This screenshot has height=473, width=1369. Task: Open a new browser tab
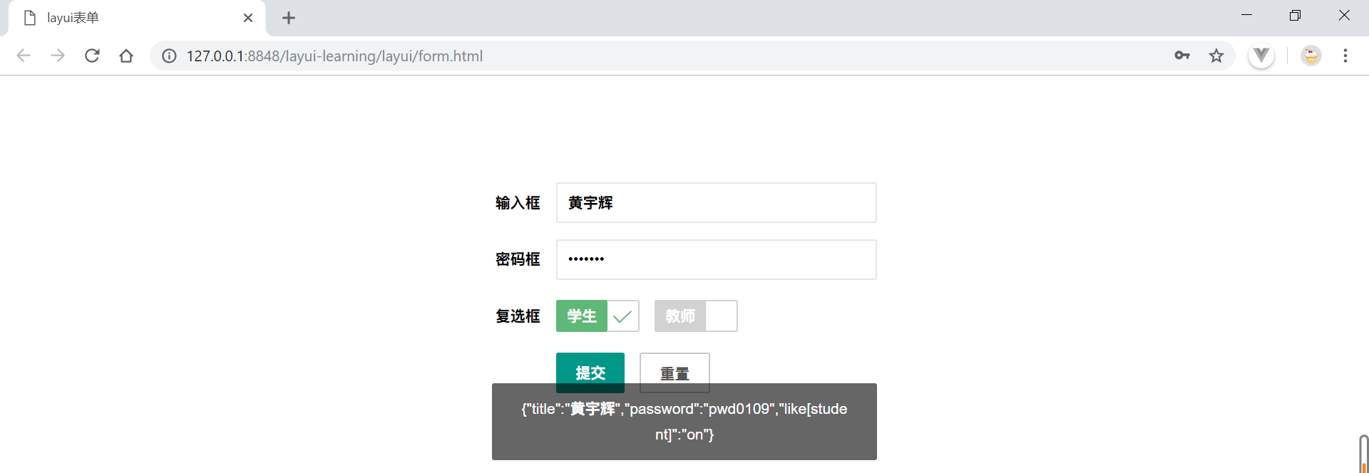(x=289, y=18)
